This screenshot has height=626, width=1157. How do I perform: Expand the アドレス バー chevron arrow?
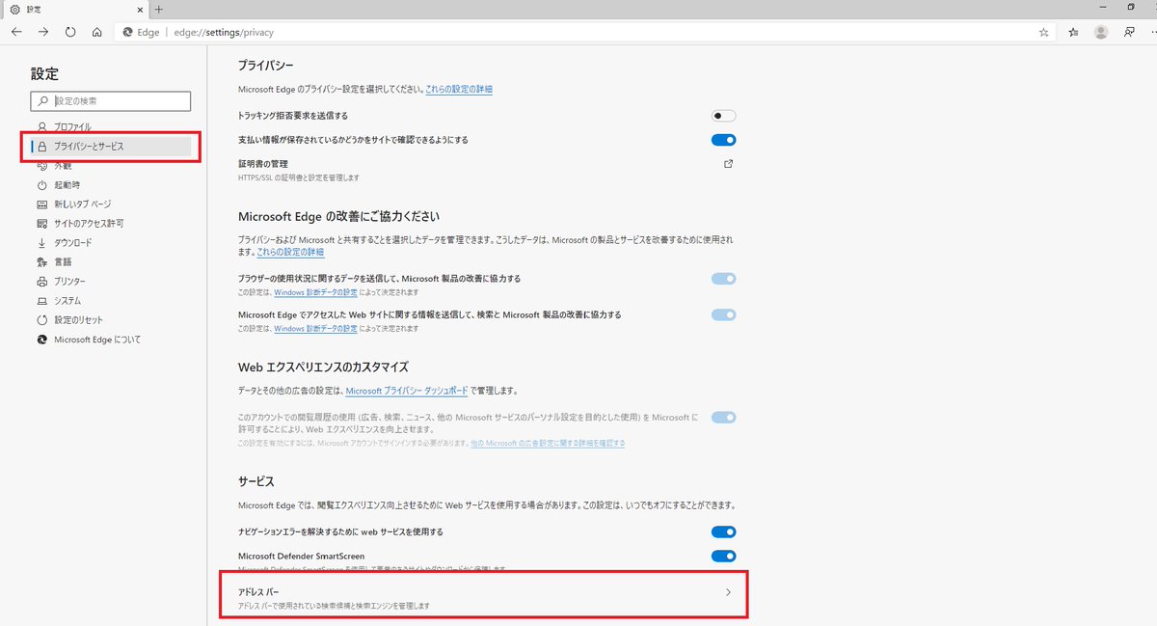[729, 592]
